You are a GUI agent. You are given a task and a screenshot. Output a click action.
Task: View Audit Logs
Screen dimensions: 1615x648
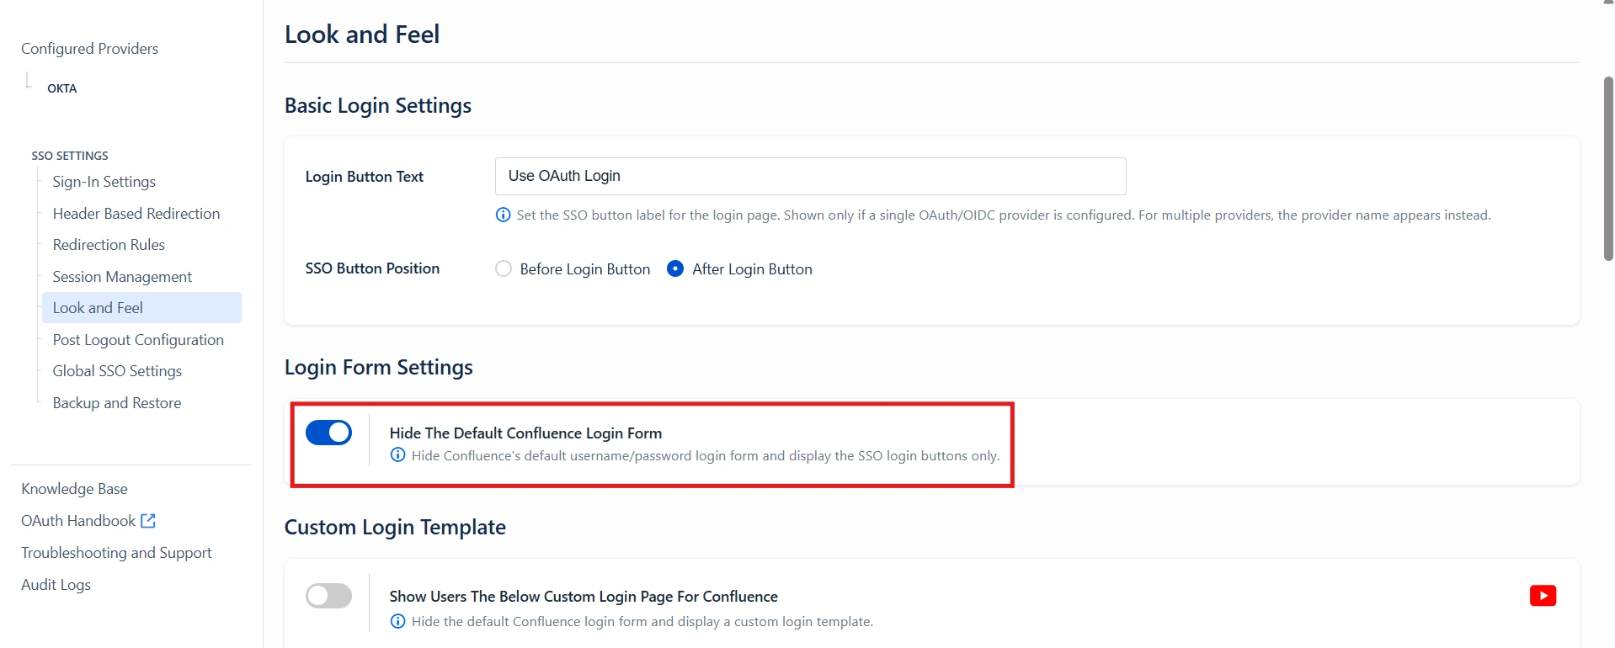(x=56, y=585)
